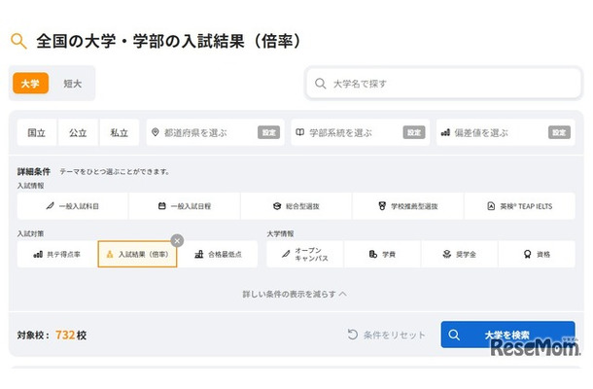The image size is (593, 389).
Task: Switch to the 短大 tab
Action: pos(72,84)
